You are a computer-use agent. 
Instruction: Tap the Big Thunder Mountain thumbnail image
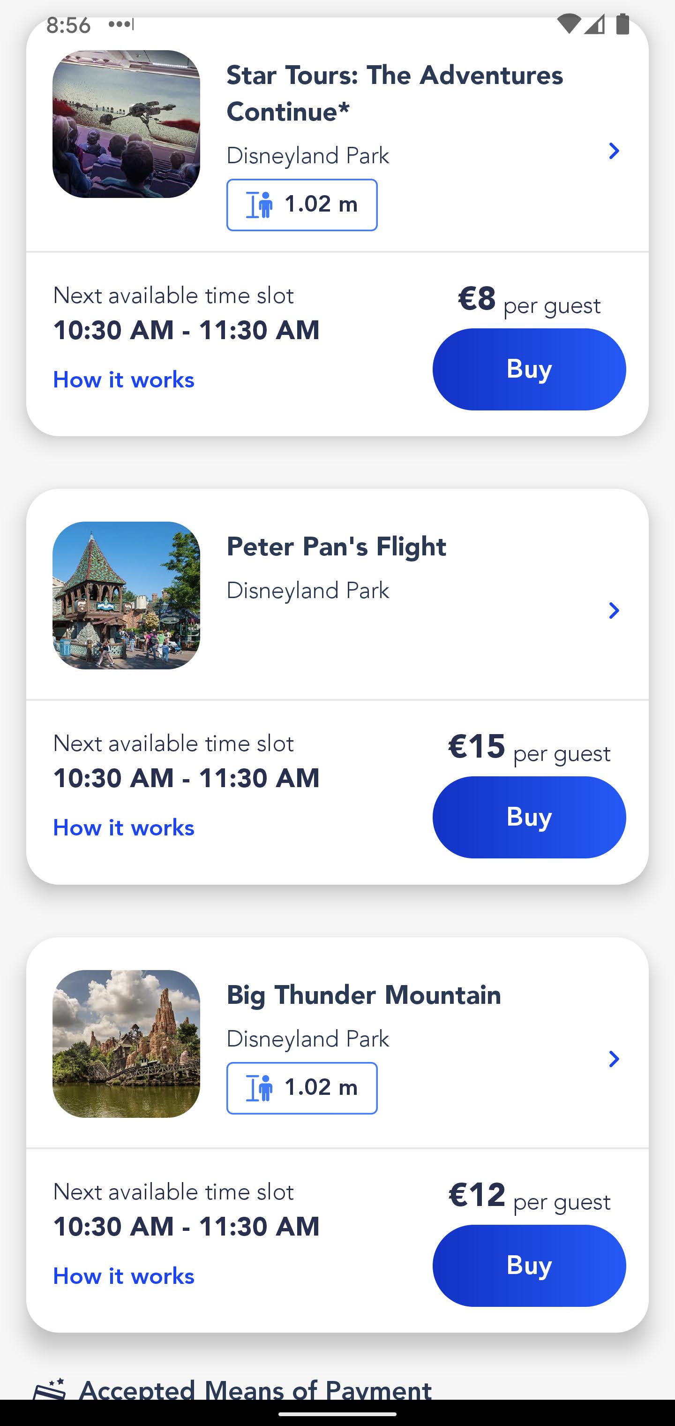126,1044
